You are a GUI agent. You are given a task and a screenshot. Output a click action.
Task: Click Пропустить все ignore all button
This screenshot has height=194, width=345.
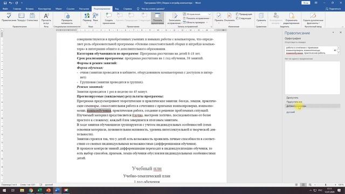(294, 102)
